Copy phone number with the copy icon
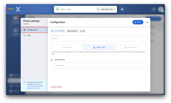This screenshot has width=171, height=103. tap(52, 31)
